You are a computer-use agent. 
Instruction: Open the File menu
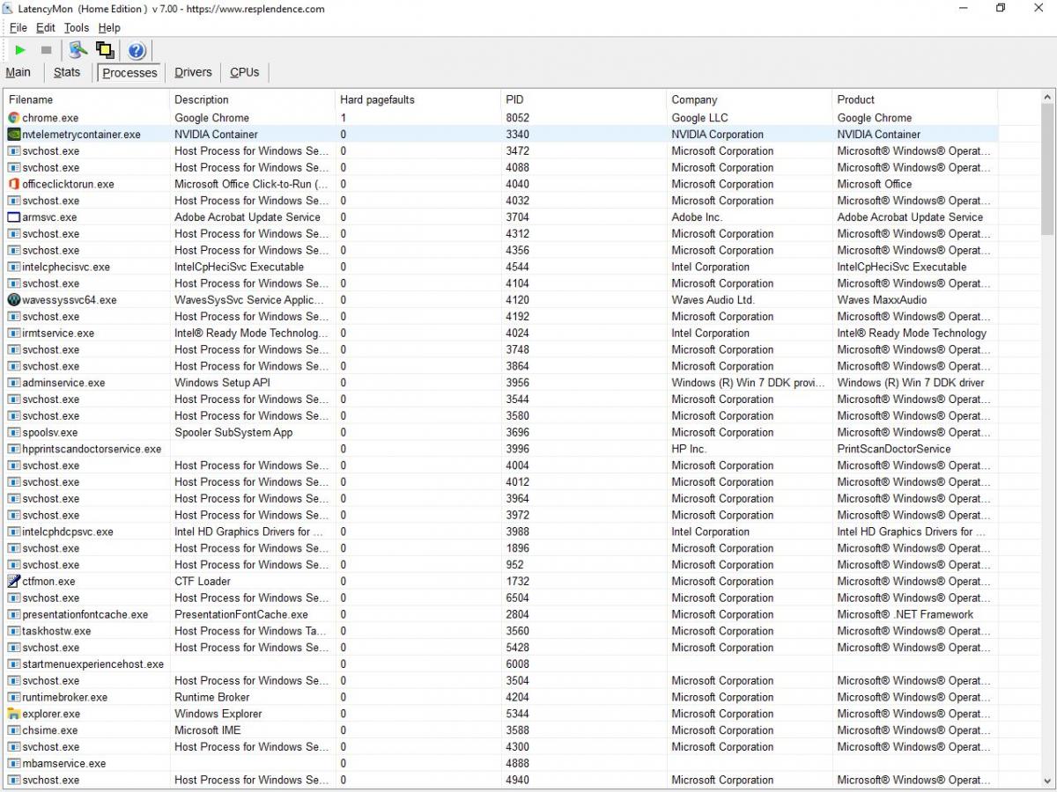[x=18, y=28]
